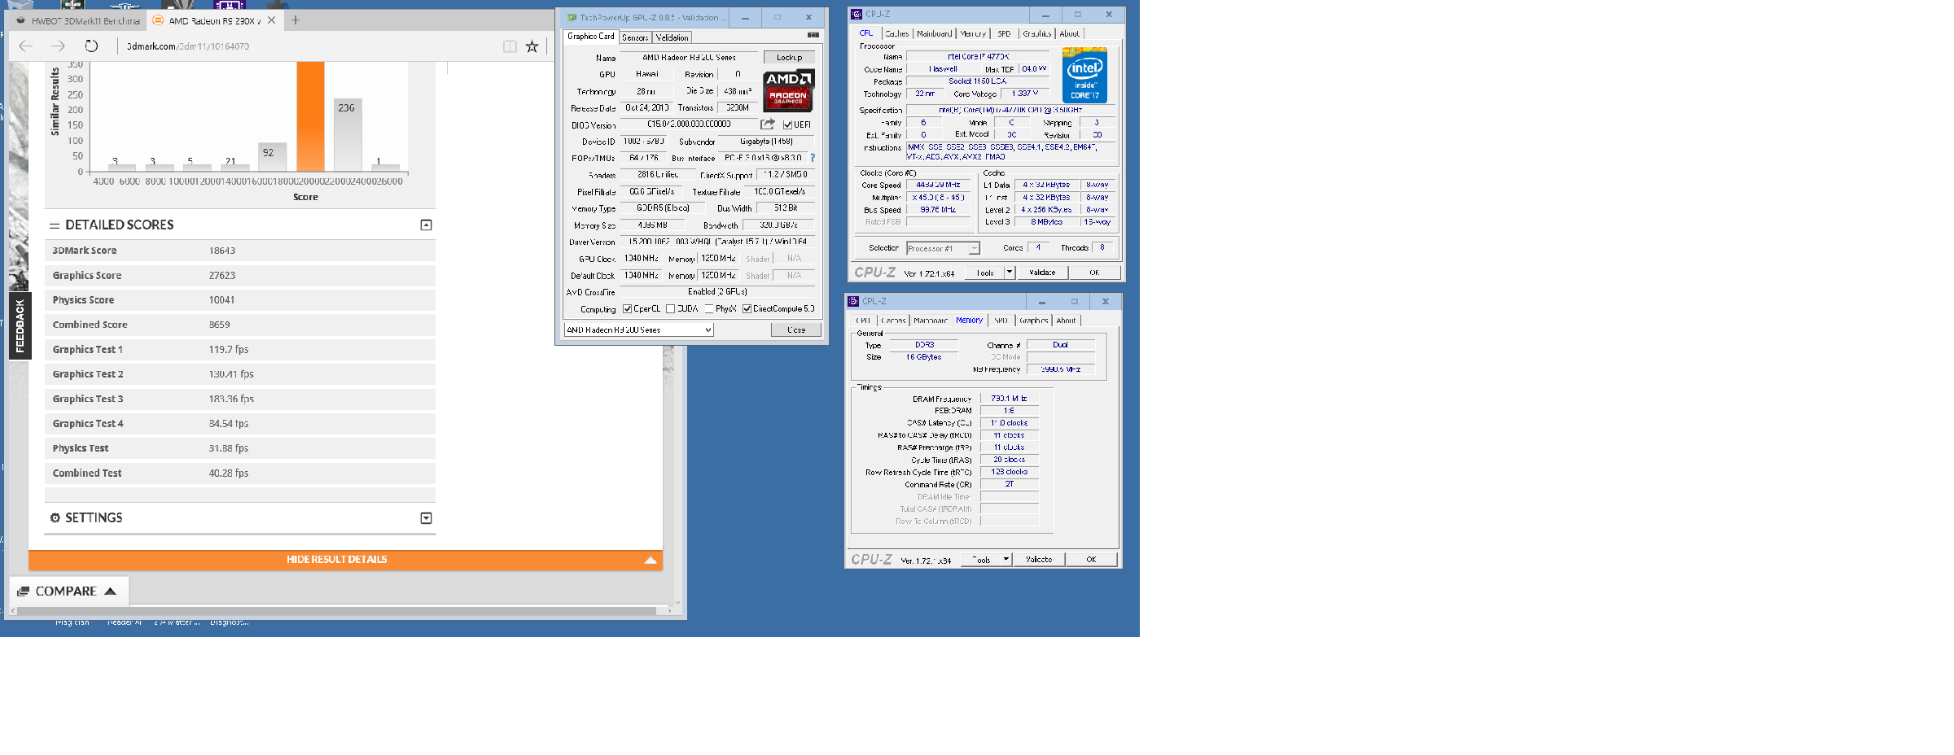1954x755 pixels.
Task: Expand the SETTINGS section
Action: (x=426, y=518)
